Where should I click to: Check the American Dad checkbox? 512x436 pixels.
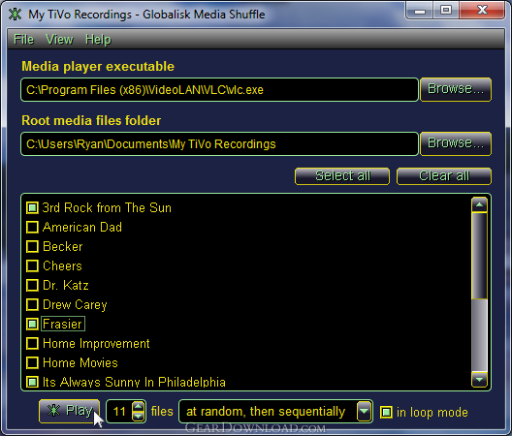[x=32, y=227]
